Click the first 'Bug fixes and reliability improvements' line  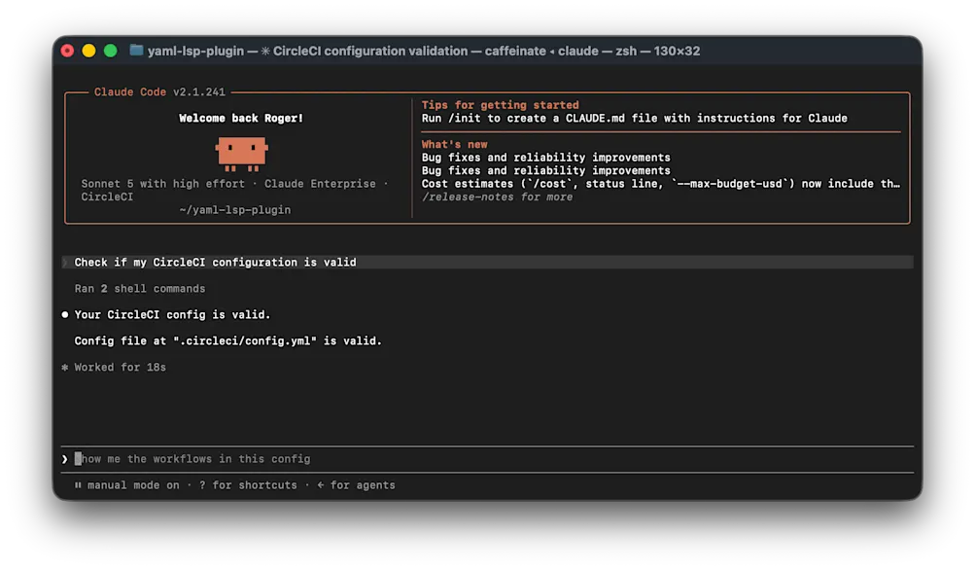pos(546,158)
